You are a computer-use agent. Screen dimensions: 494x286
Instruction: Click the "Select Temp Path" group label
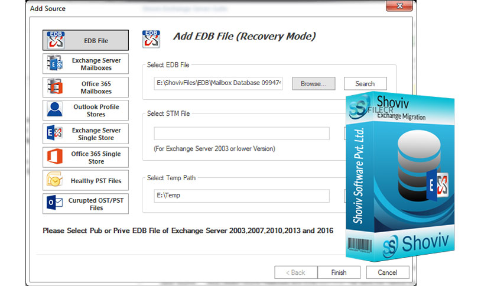click(x=171, y=178)
